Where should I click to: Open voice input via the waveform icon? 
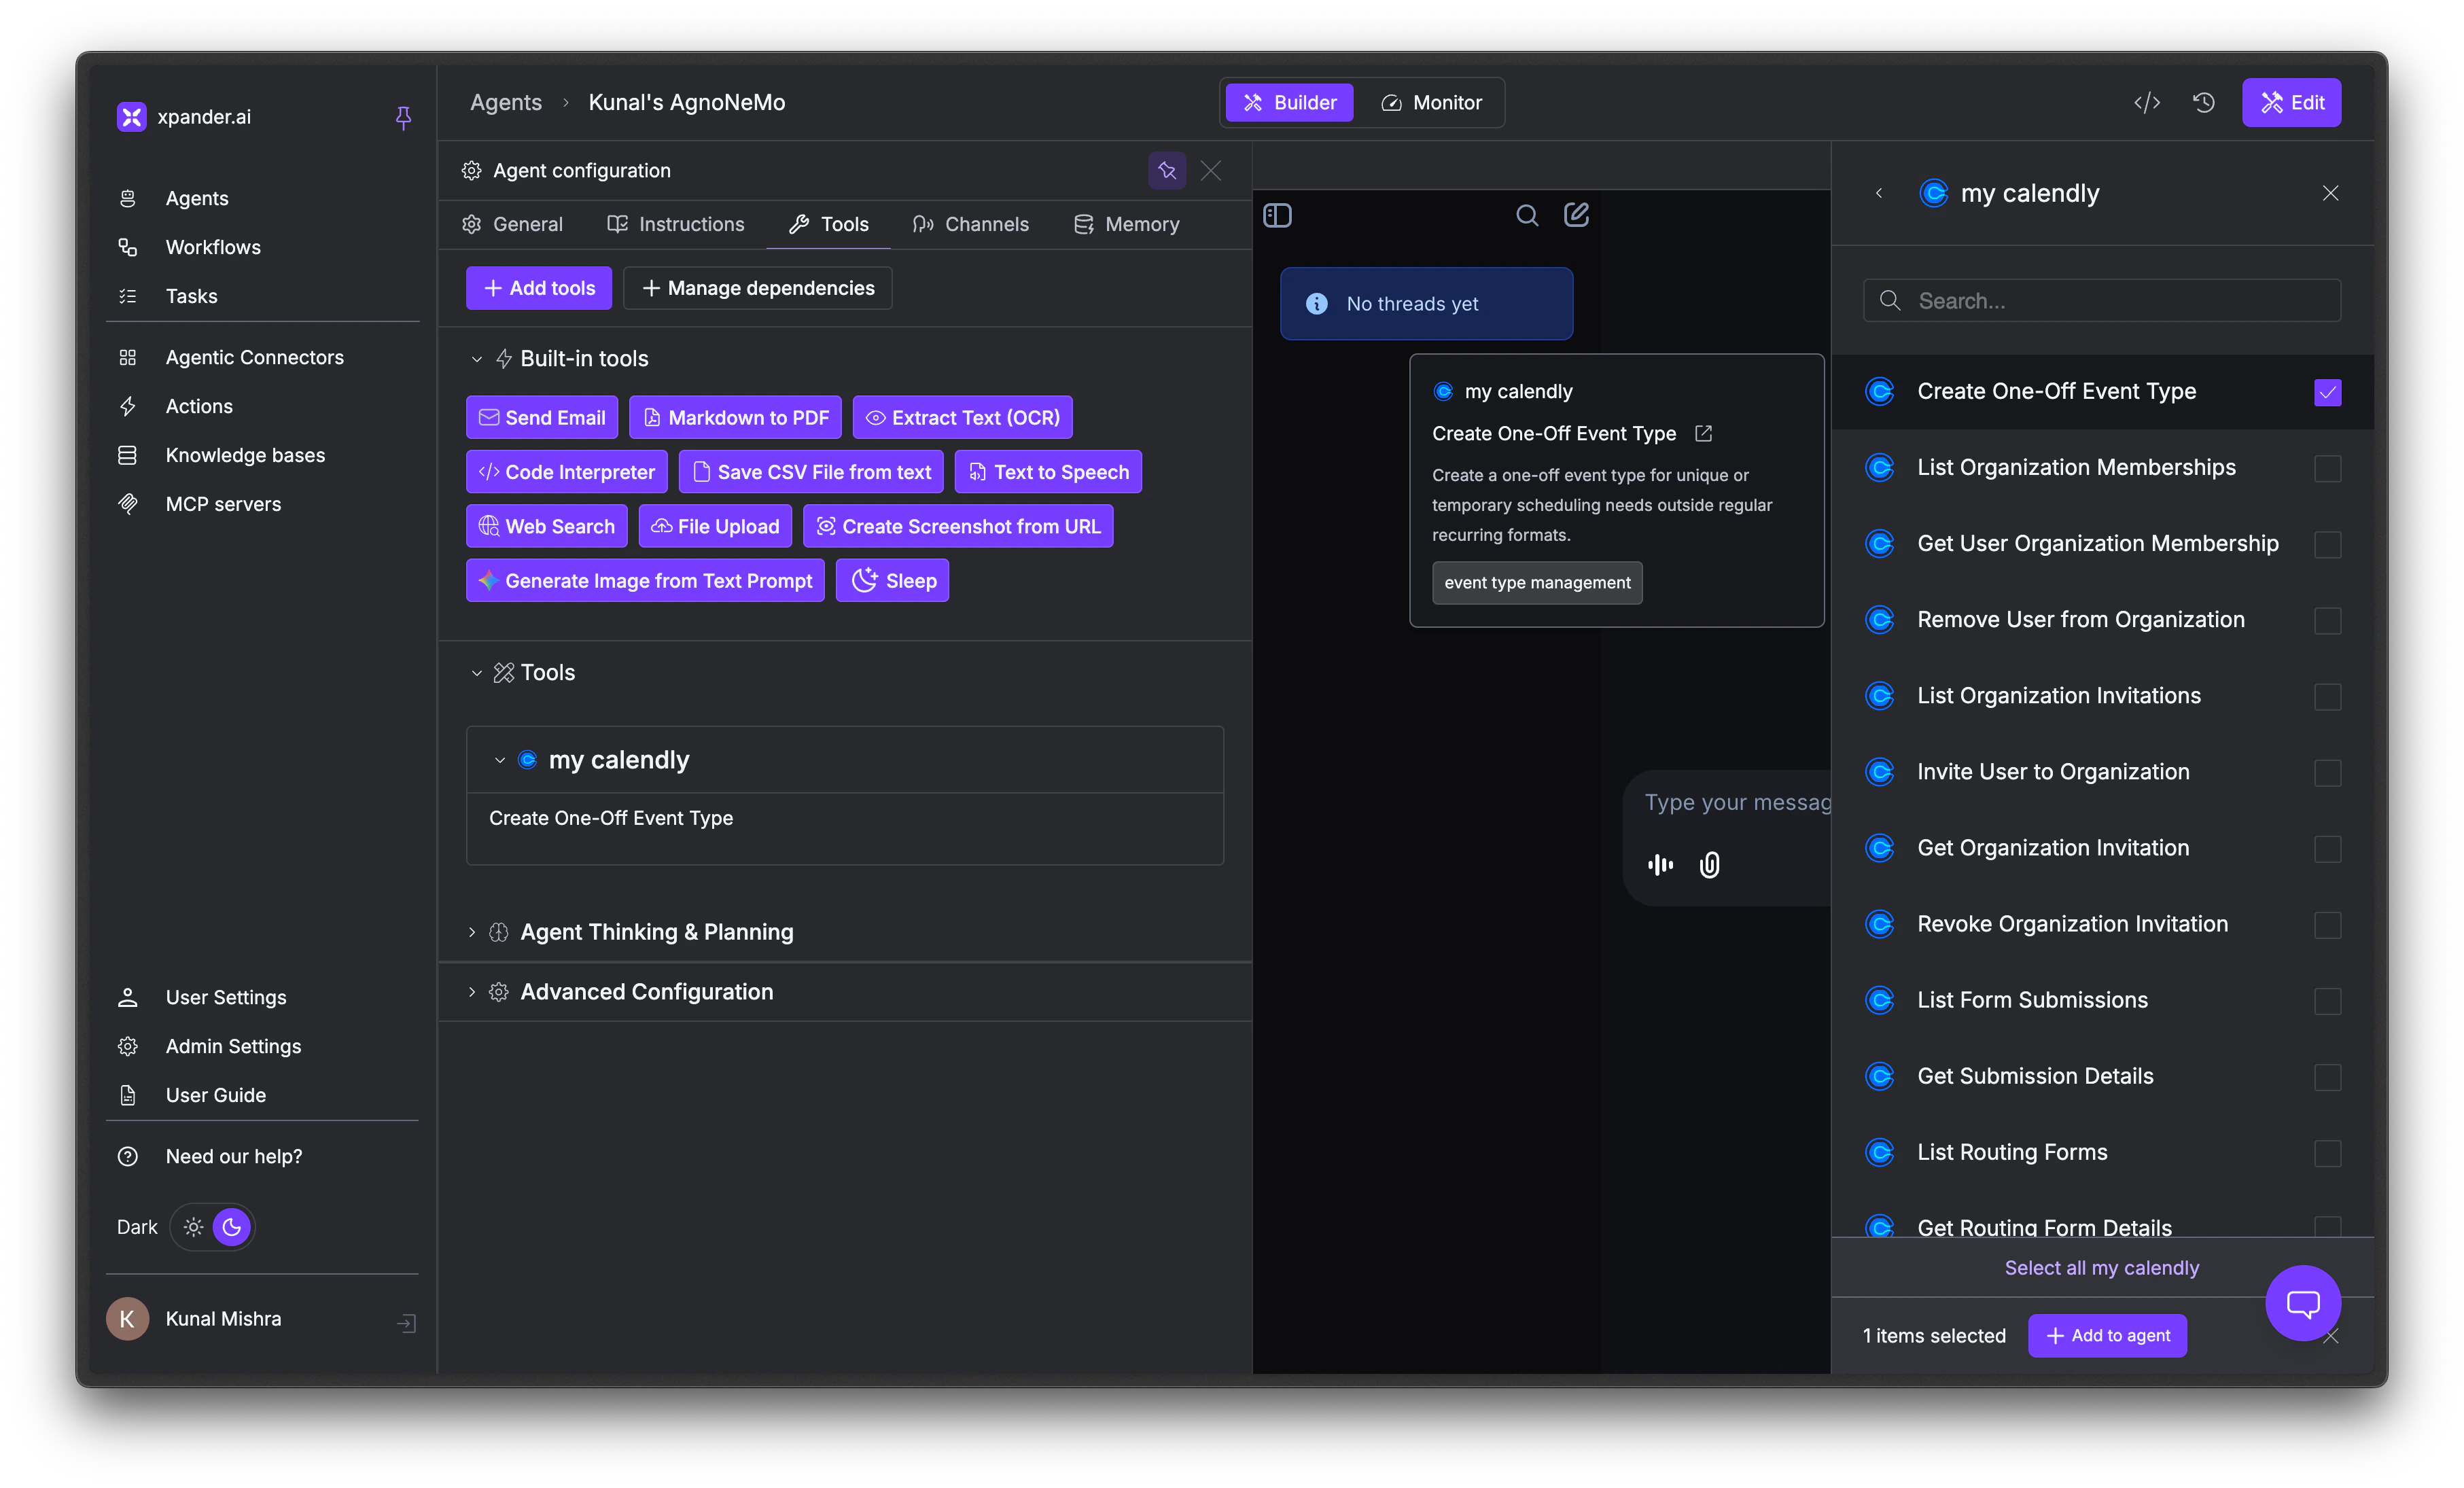[x=1660, y=865]
